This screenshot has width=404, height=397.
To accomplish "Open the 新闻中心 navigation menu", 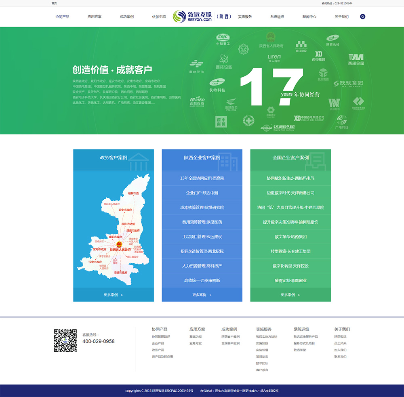I will click(x=309, y=17).
